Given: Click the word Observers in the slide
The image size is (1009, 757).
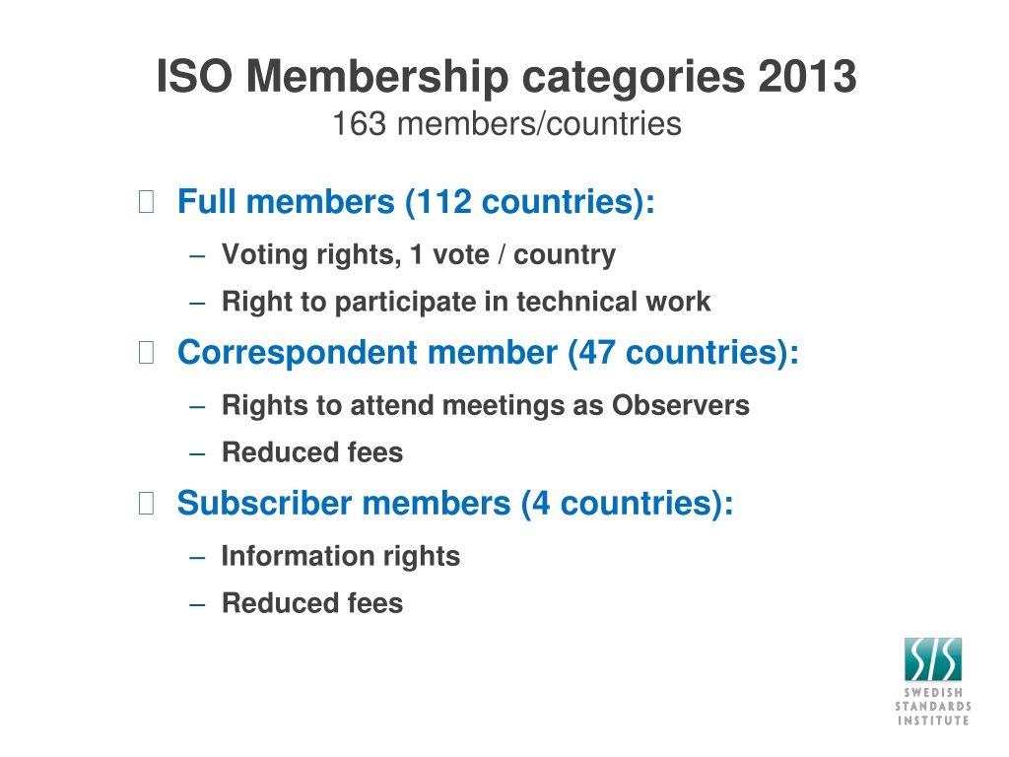Looking at the screenshot, I should coord(680,405).
